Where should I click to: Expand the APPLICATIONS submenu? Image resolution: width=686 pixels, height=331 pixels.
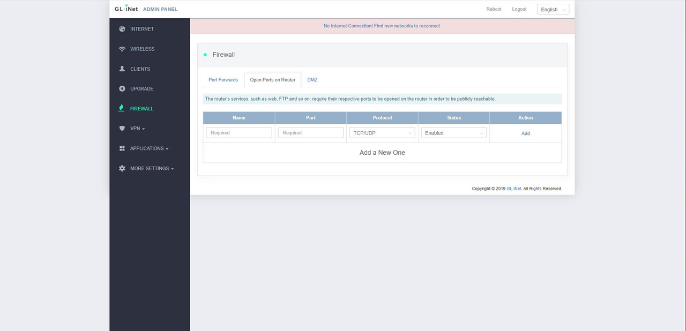coord(150,148)
